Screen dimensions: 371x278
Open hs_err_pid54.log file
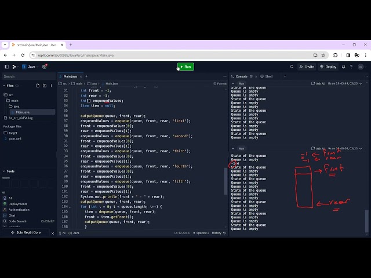click(x=19, y=118)
